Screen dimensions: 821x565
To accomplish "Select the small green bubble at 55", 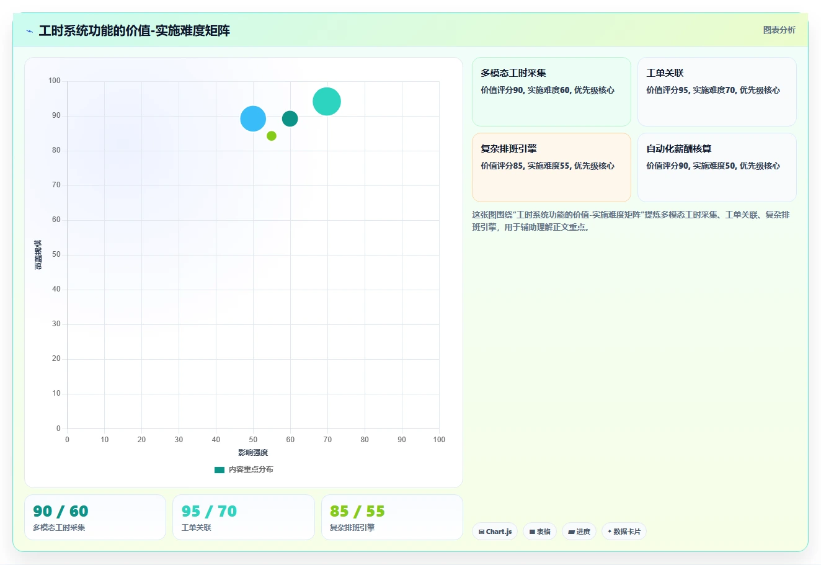I will (x=272, y=136).
